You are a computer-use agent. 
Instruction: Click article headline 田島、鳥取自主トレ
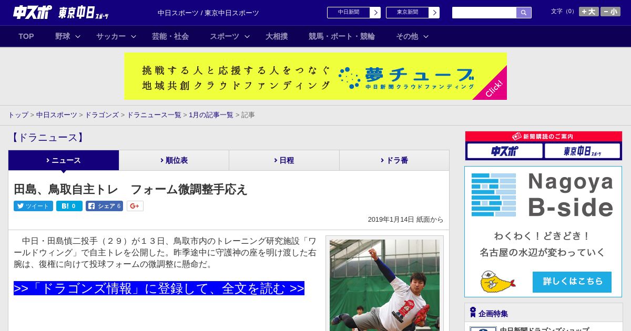(130, 189)
